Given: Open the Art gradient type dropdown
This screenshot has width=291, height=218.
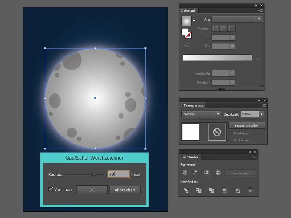Looking at the screenshot, I should tap(259, 19).
